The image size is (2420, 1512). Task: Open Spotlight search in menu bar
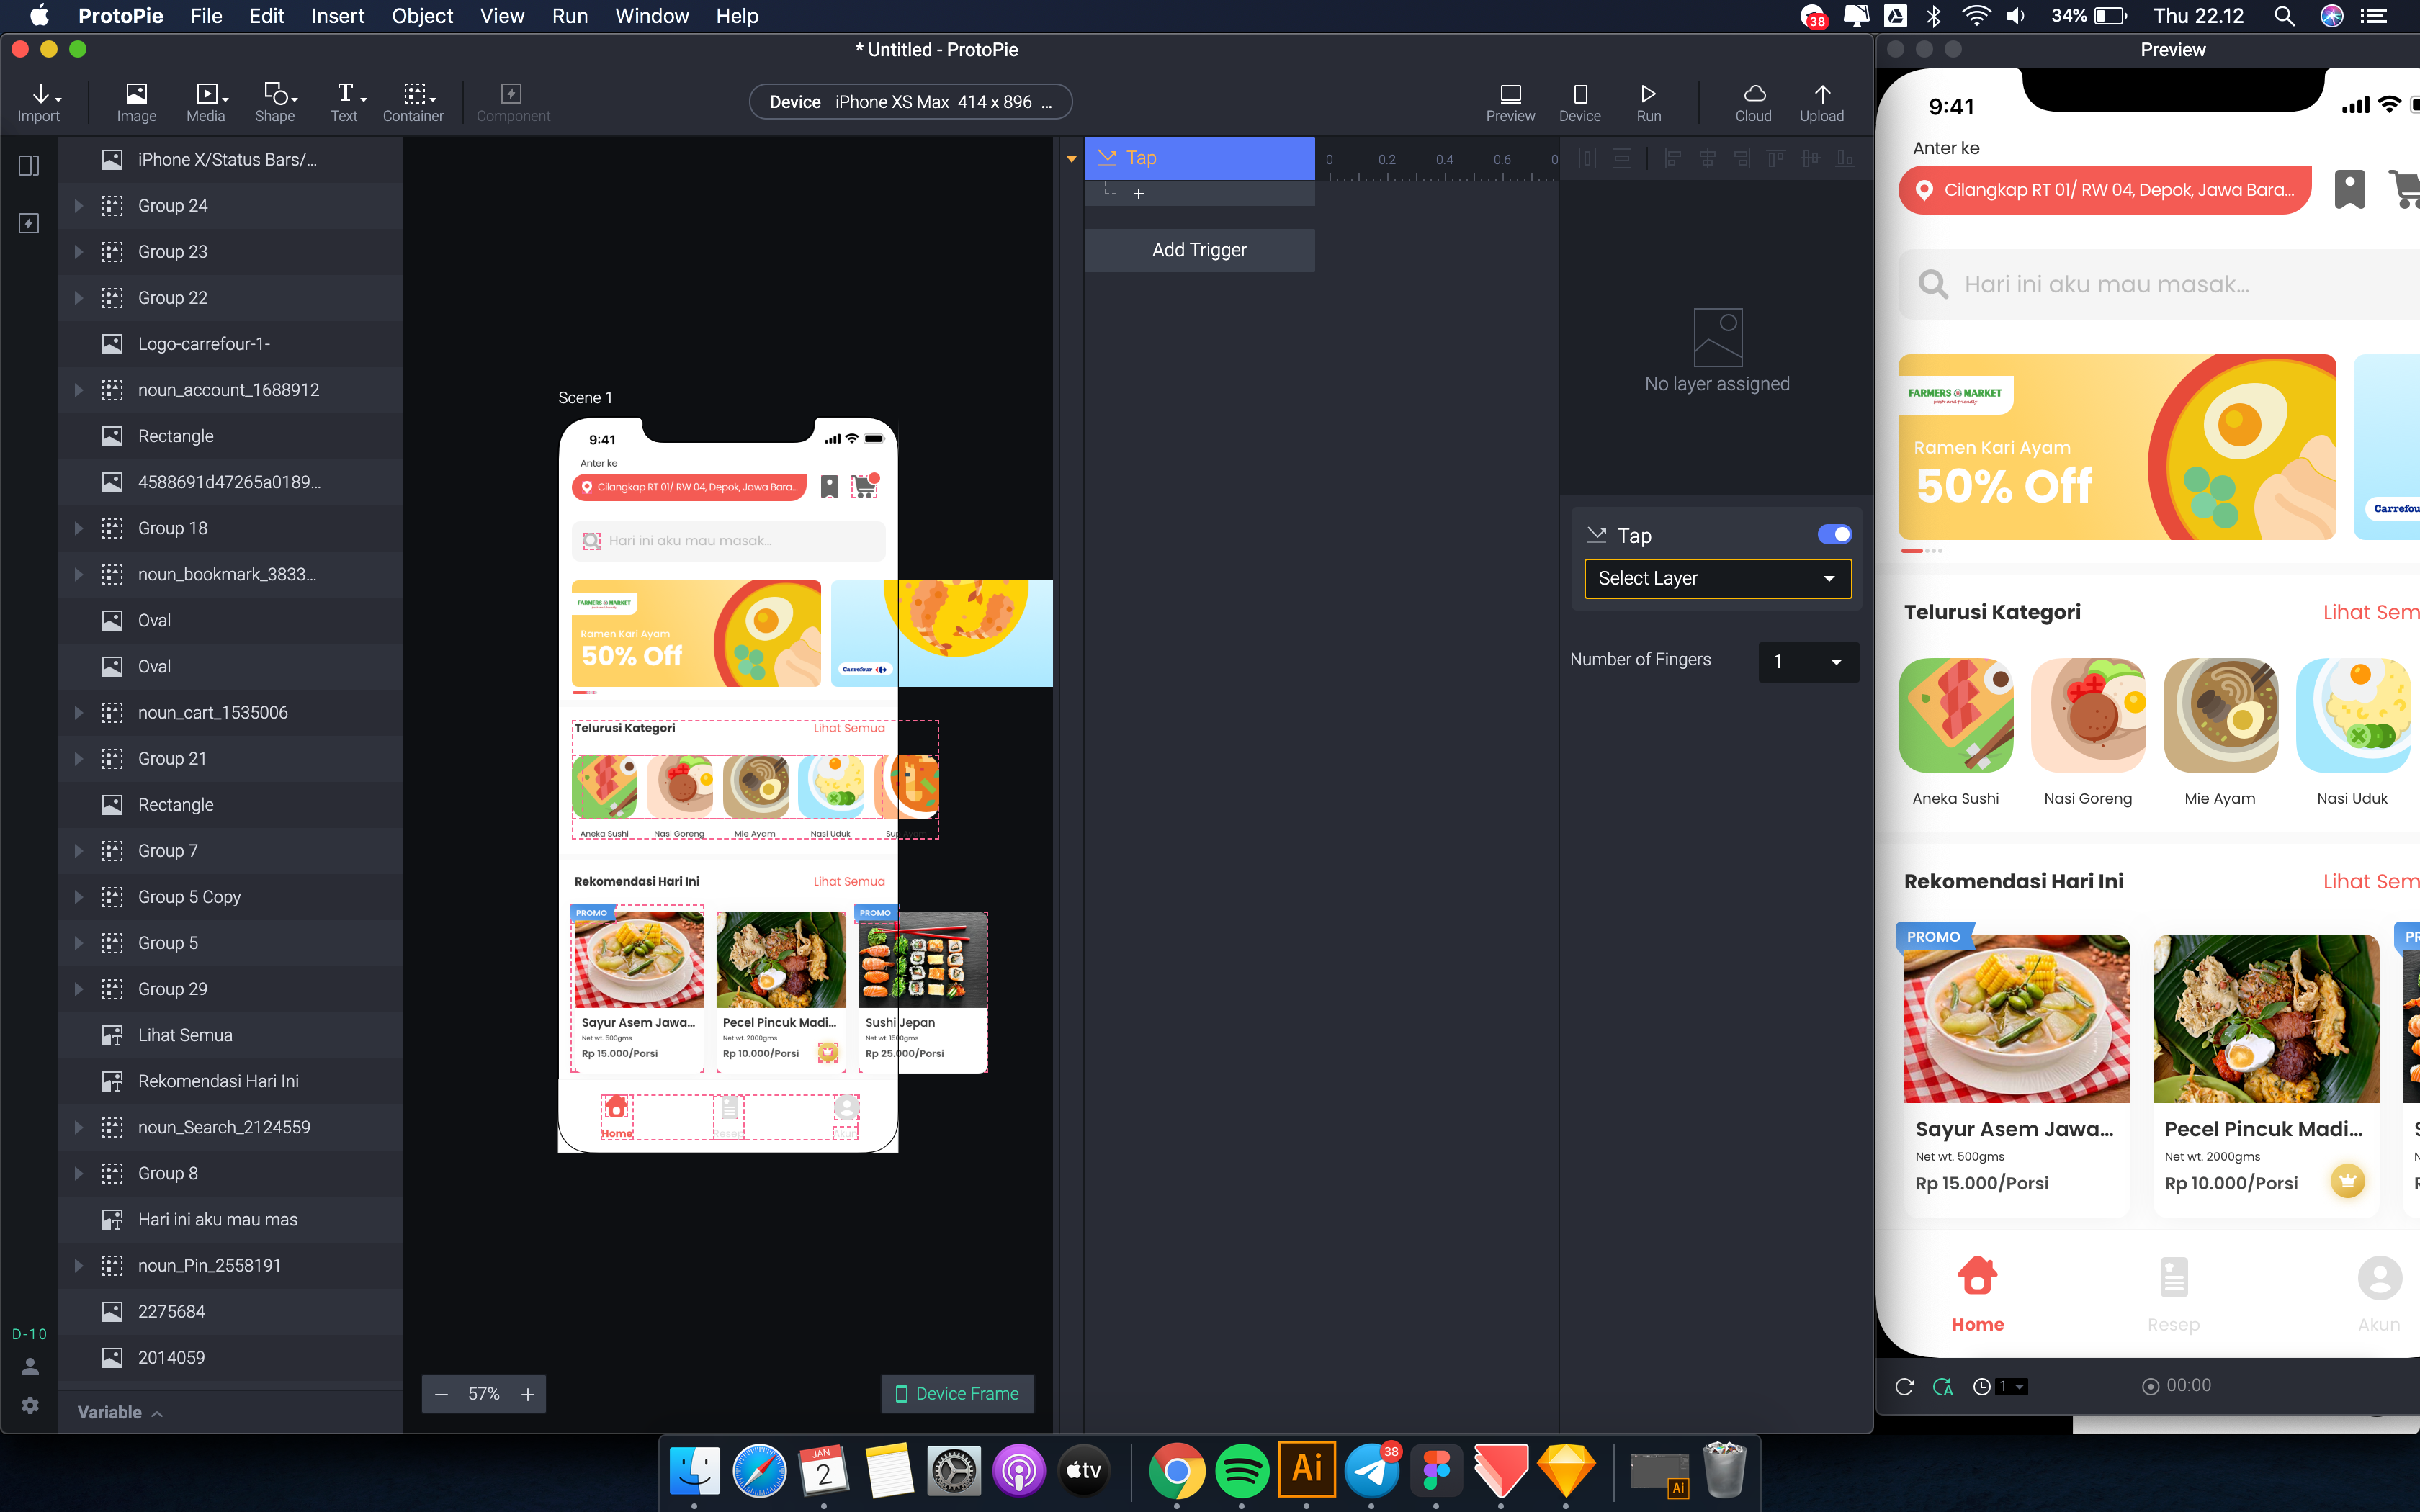[2283, 16]
